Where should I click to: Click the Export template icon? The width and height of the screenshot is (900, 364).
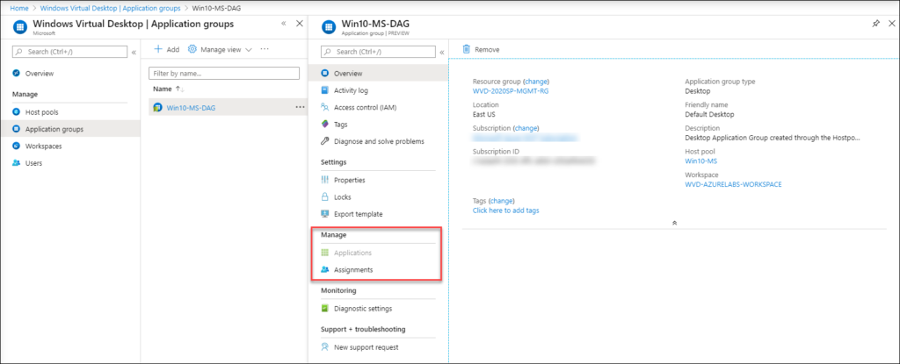pyautogui.click(x=325, y=214)
